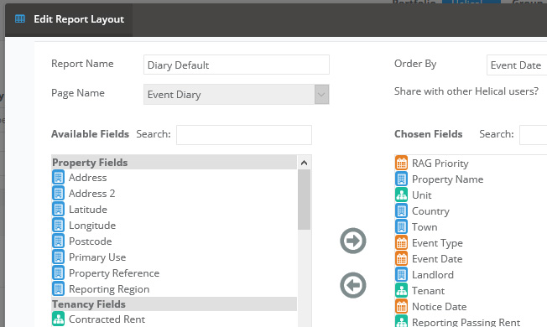Select Town in chosen fields
This screenshot has height=327, width=547.
click(x=425, y=227)
